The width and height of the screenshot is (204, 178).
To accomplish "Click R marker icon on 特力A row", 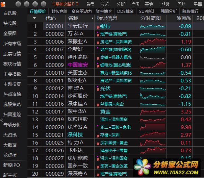I will 98,144.
